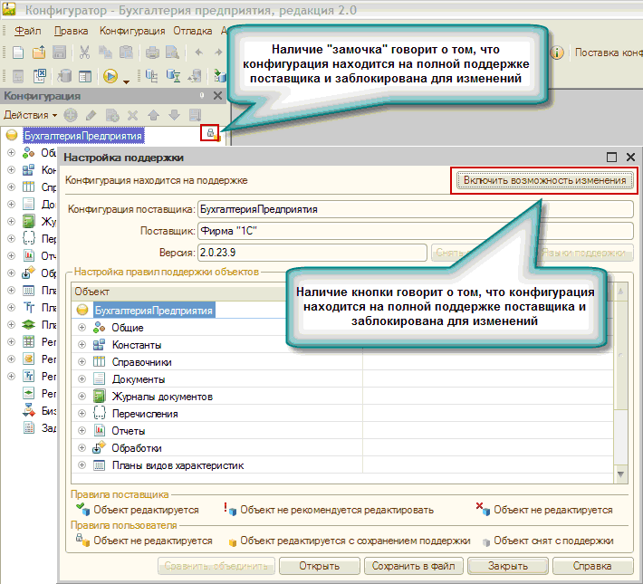Expand the Отчеты node in support tree
The image size is (643, 584).
(x=82, y=431)
